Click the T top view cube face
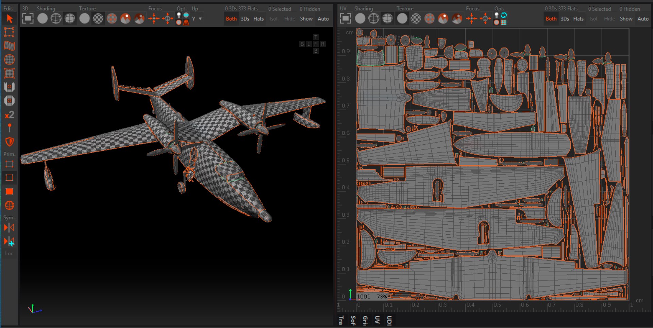The width and height of the screenshot is (653, 328). point(316,37)
